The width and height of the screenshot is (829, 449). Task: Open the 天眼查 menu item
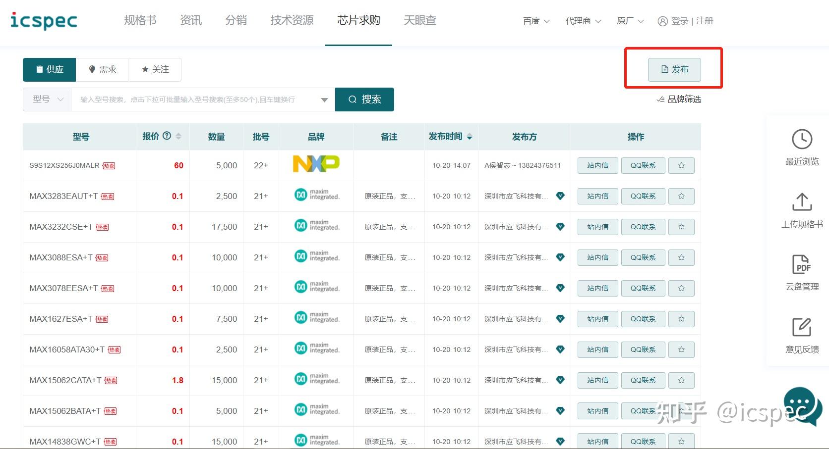coord(419,20)
